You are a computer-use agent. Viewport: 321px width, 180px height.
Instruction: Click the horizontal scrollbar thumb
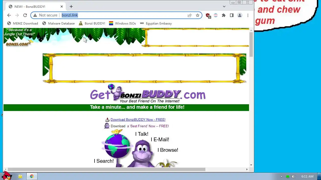106,169
